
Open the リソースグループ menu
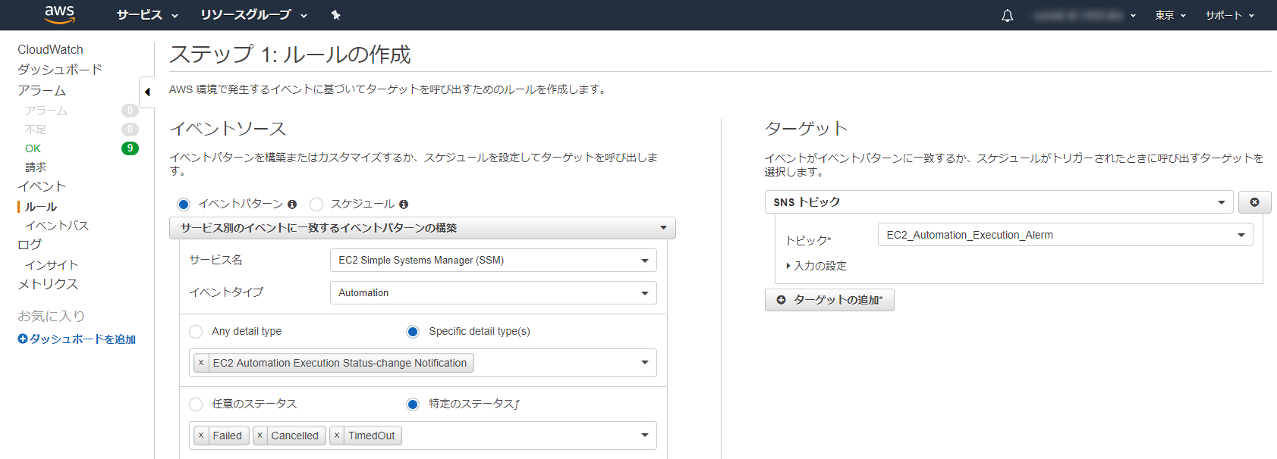tap(253, 15)
